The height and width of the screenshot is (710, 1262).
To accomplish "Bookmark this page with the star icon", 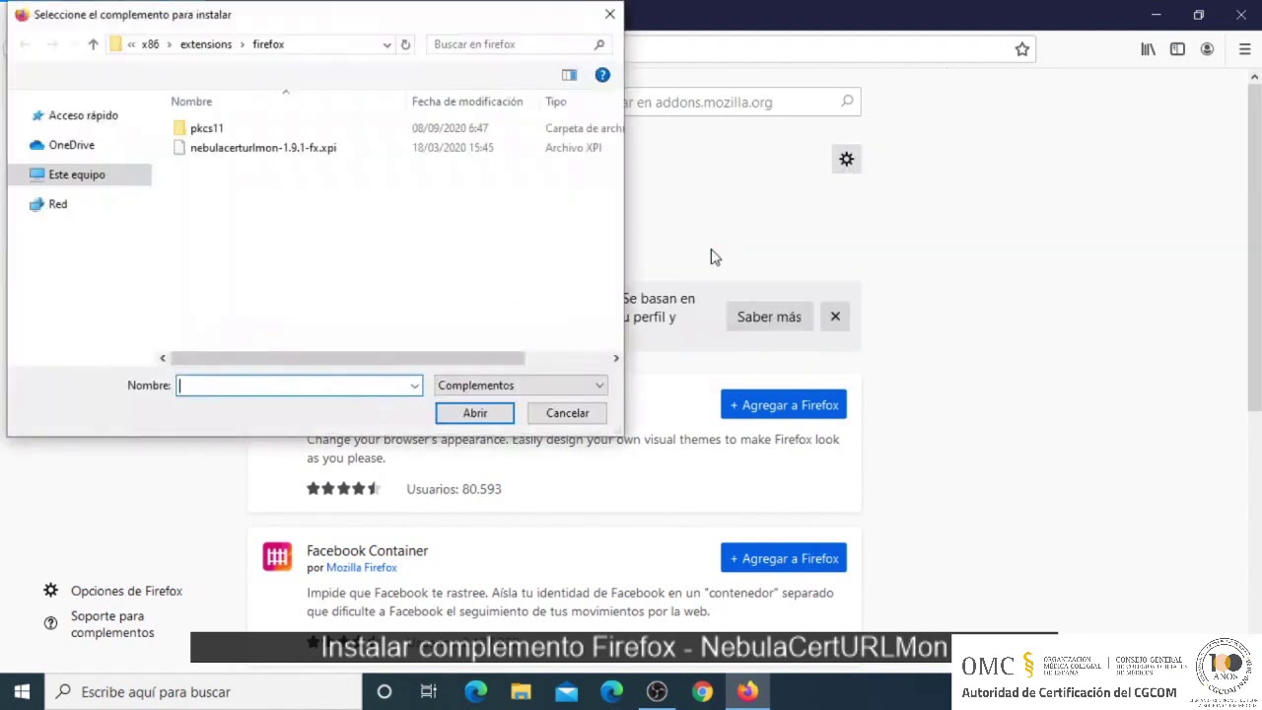I will coord(1022,49).
